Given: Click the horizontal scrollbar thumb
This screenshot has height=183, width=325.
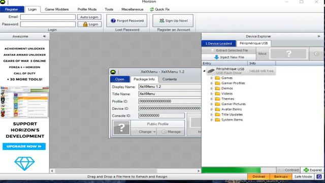Looking at the screenshot, I should pyautogui.click(x=106, y=171).
